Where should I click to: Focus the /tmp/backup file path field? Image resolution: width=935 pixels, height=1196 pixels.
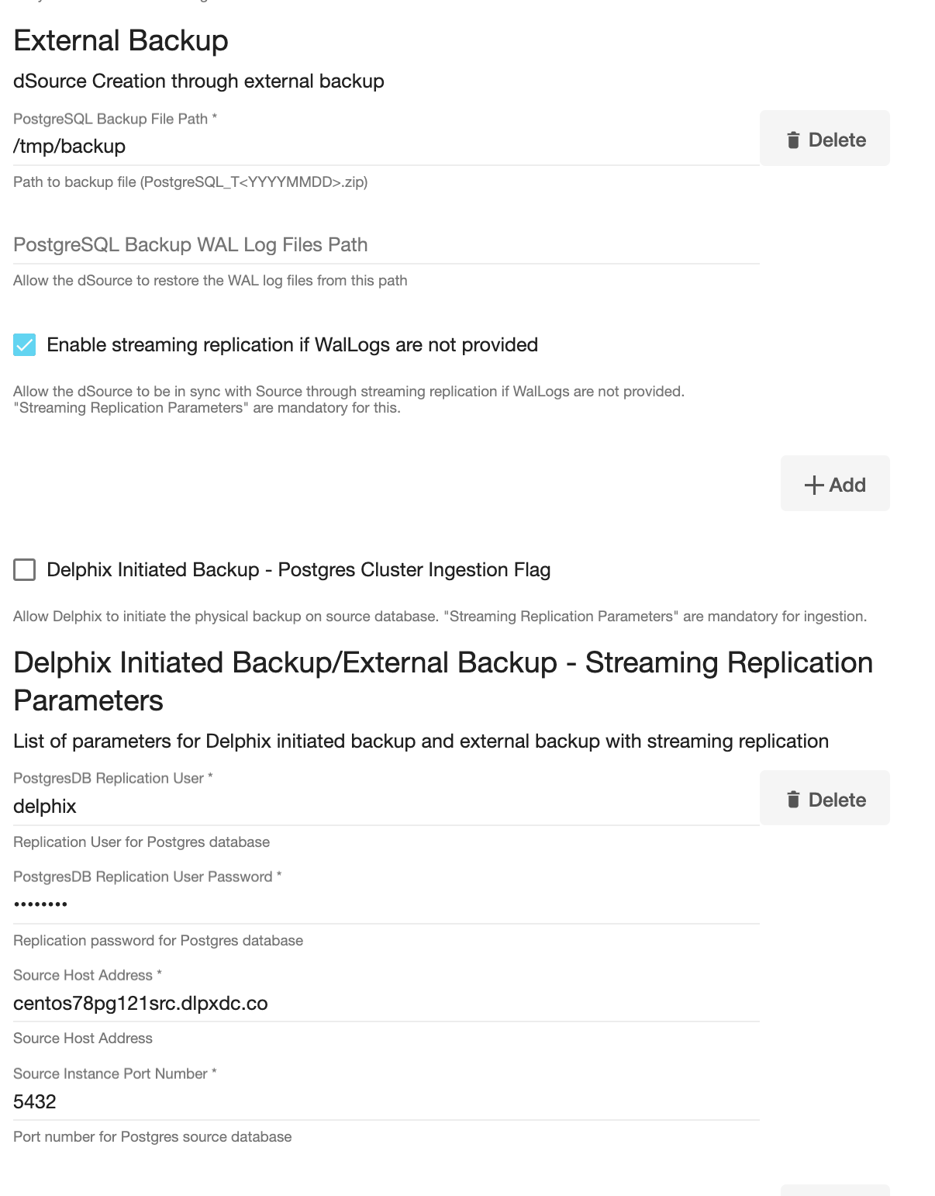pos(385,147)
